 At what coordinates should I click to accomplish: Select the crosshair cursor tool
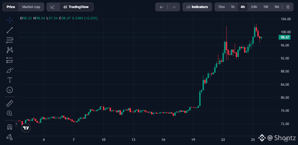tap(10, 20)
